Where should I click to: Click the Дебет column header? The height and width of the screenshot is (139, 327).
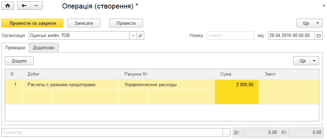pos(70,74)
